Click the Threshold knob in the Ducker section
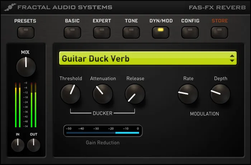This screenshot has height=165, width=251. point(70,94)
